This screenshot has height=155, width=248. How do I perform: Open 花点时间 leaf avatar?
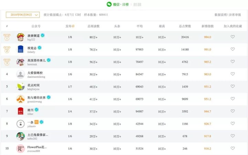click(x=21, y=87)
